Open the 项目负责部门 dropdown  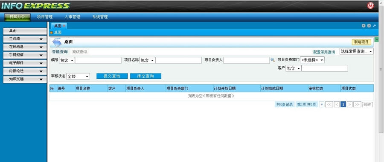pyautogui.click(x=312, y=60)
